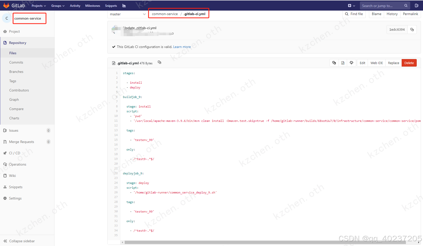This screenshot has height=246, width=423.
Task: Open the common-service project avatar
Action: click(7, 18)
